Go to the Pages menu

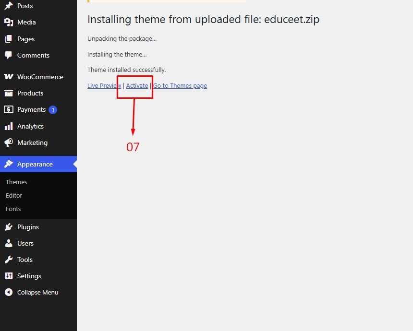tap(38, 39)
